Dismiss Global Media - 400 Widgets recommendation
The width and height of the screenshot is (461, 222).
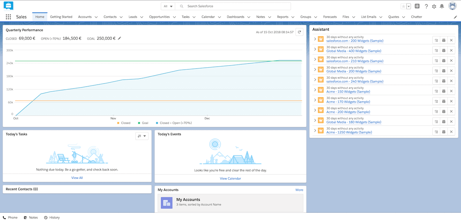[451, 50]
